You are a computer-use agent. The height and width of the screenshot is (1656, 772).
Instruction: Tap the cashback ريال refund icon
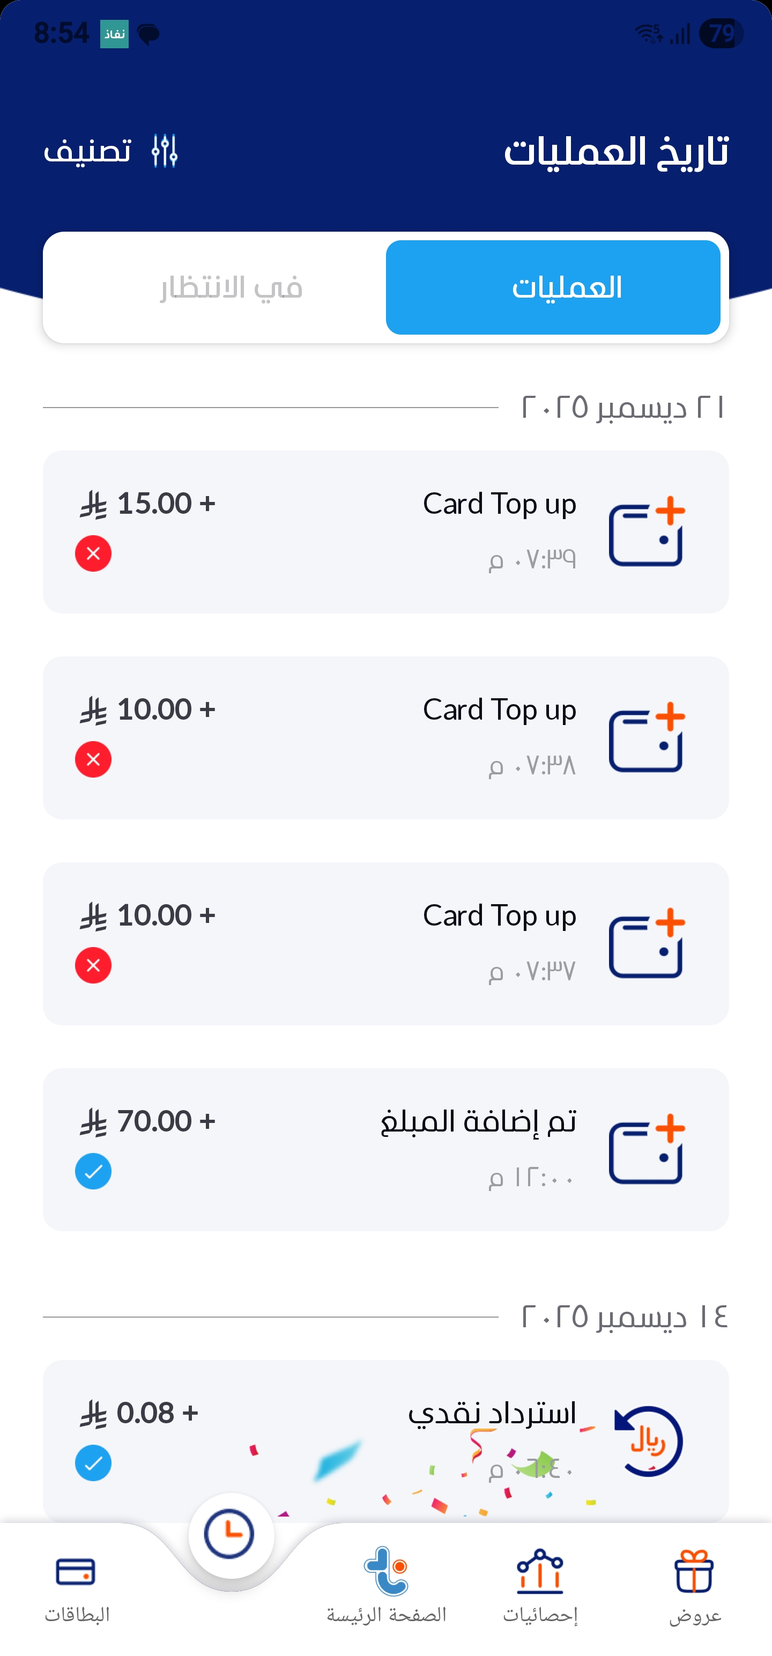pyautogui.click(x=648, y=1441)
